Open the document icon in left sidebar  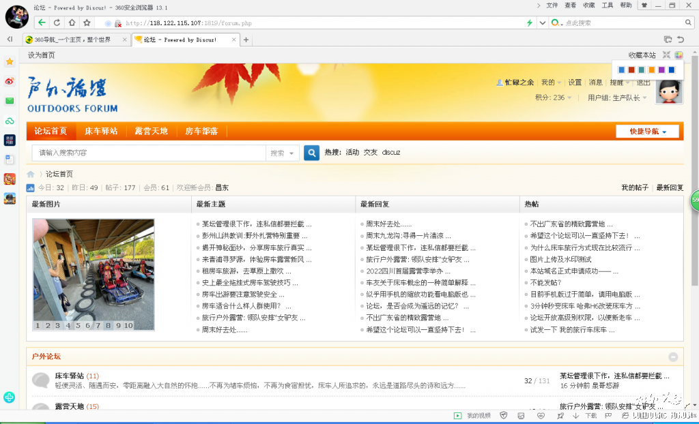(x=10, y=159)
